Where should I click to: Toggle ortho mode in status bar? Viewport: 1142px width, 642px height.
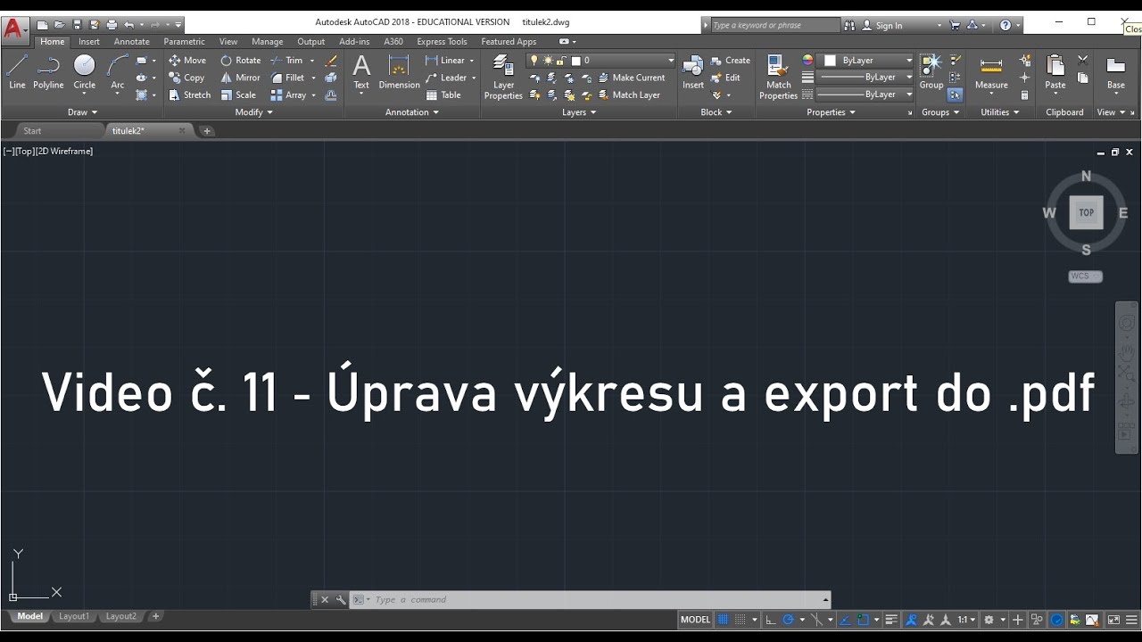771,620
